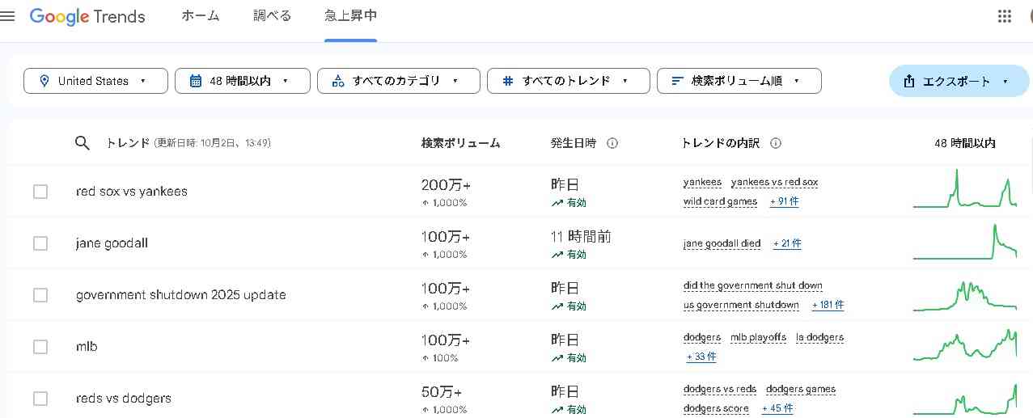Open the red sox vs yankees trend
The width and height of the screenshot is (1033, 418).
(132, 192)
